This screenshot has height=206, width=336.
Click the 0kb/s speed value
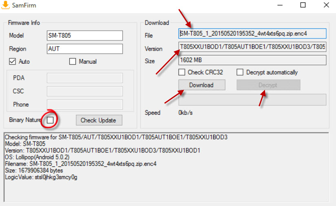click(x=186, y=112)
